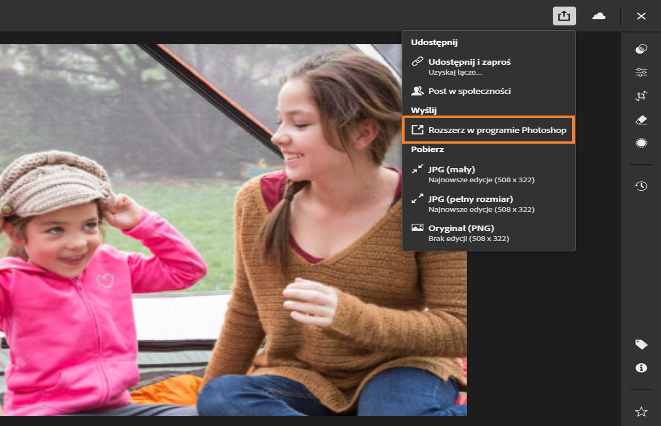Click the cloud sync status icon

[x=599, y=16]
